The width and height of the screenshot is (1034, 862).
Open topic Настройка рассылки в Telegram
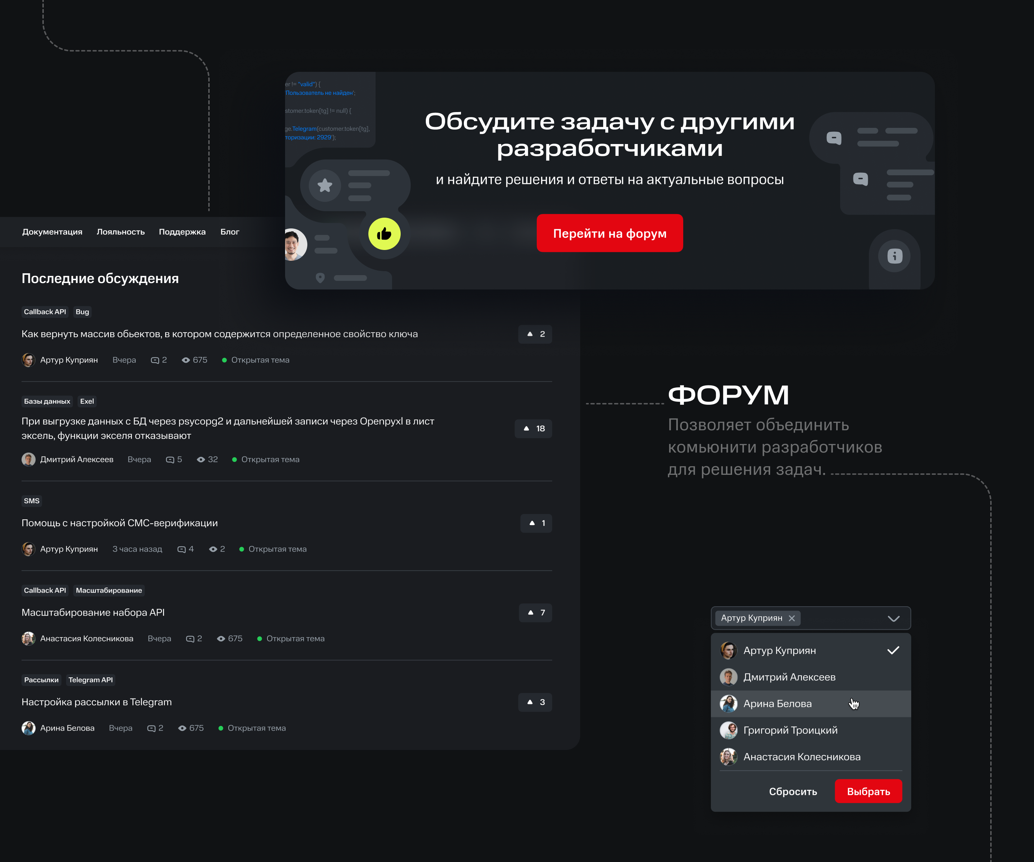pos(97,702)
